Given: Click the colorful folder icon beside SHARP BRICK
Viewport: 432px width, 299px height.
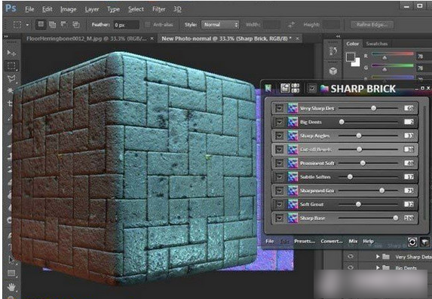Looking at the screenshot, I should click(x=324, y=89).
